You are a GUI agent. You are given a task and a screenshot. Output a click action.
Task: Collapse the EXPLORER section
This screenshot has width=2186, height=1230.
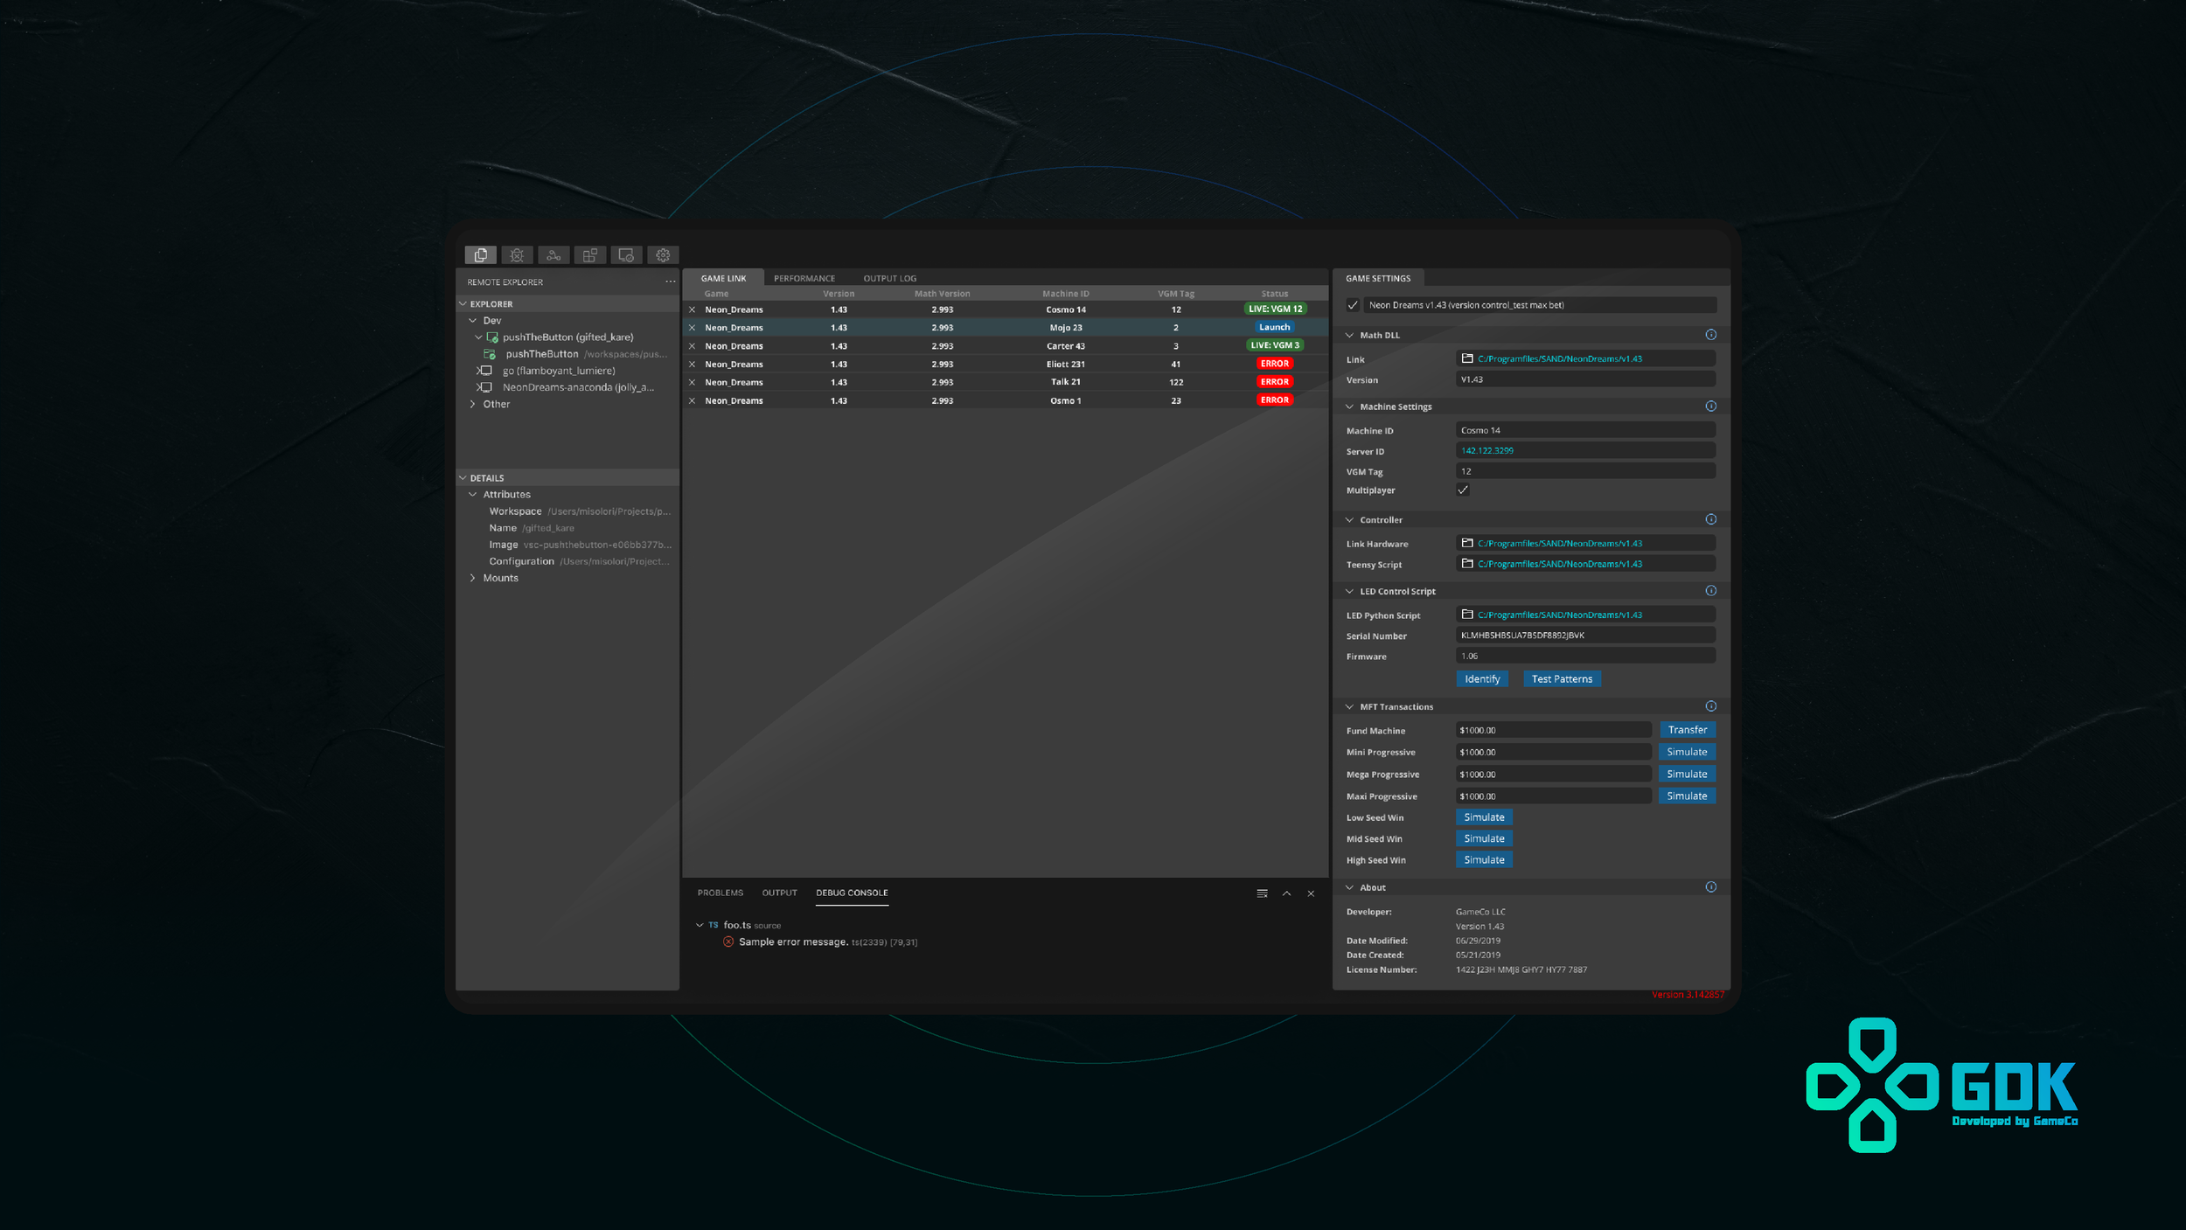pos(463,304)
